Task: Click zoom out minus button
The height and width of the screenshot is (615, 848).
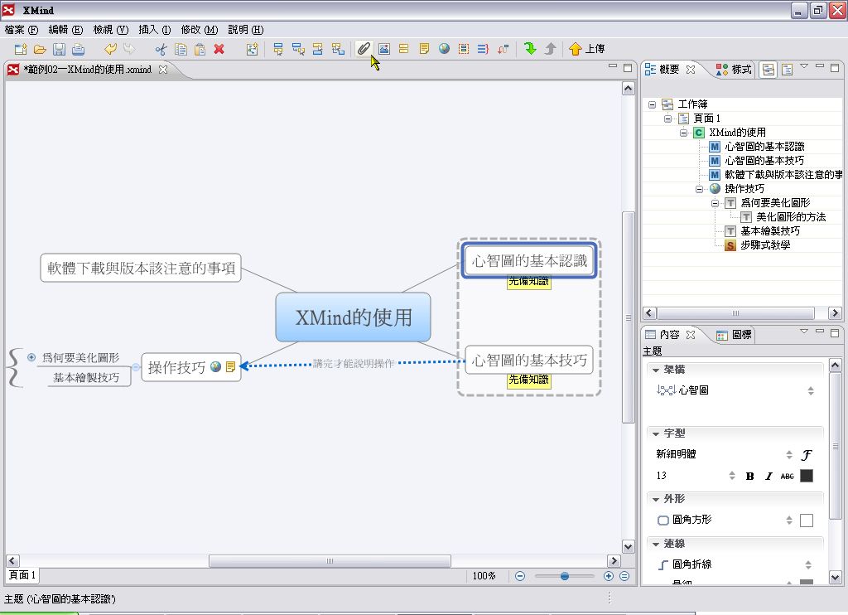Action: click(x=520, y=576)
